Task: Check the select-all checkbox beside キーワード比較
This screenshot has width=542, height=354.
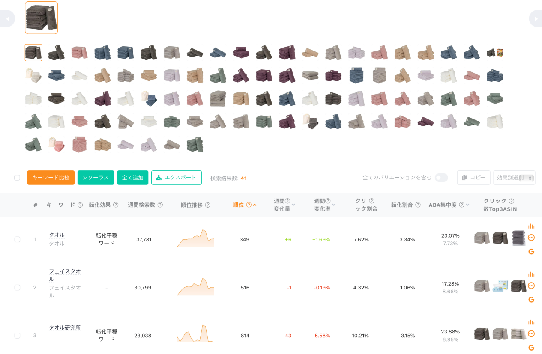Action: coord(17,178)
